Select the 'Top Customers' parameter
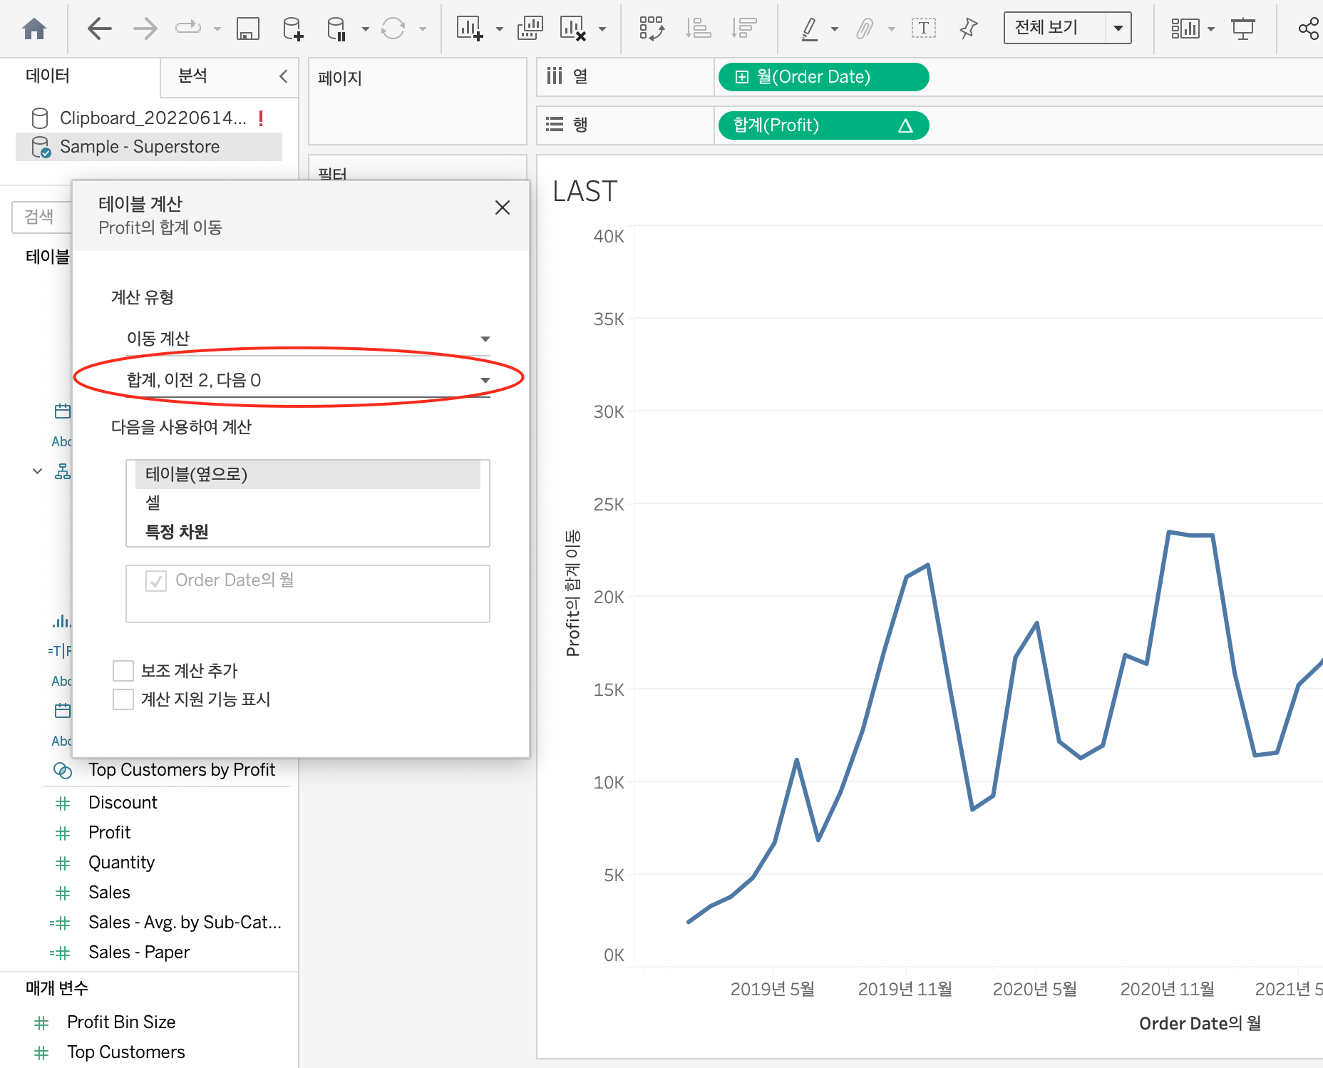 click(125, 1052)
